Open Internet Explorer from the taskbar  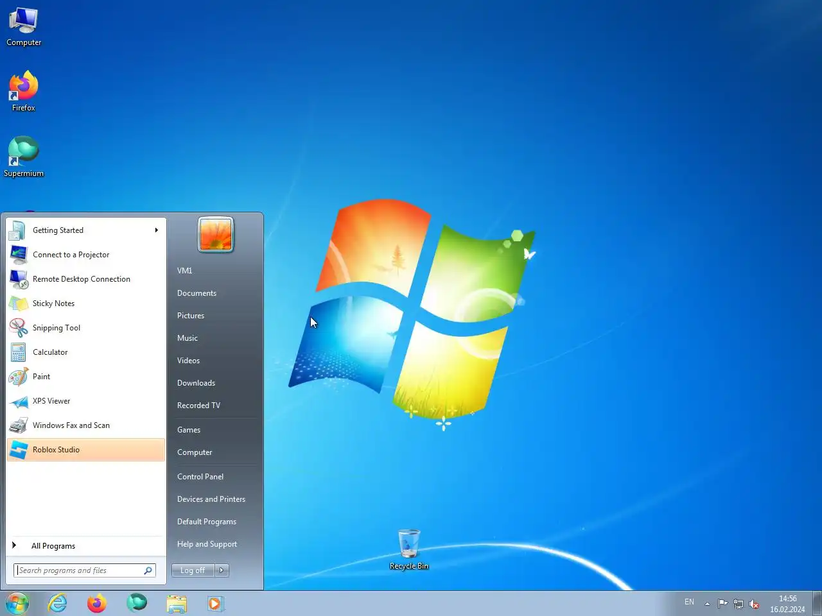click(58, 603)
